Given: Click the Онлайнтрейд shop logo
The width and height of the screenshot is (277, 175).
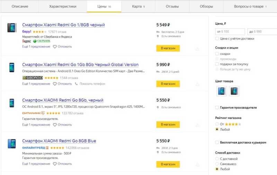Looking at the screenshot, I should [x=35, y=148].
